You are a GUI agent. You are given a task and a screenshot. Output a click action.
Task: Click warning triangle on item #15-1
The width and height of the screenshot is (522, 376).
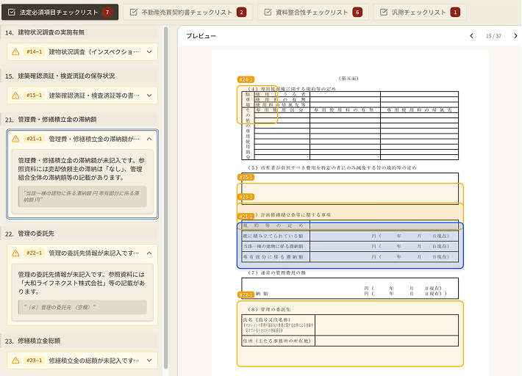15,95
